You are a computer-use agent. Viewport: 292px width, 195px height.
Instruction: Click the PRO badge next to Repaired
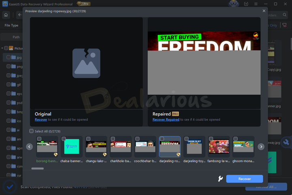[175, 114]
